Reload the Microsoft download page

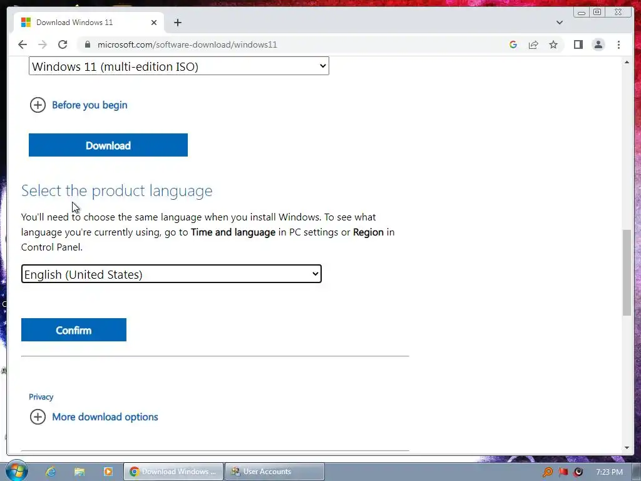coord(63,44)
